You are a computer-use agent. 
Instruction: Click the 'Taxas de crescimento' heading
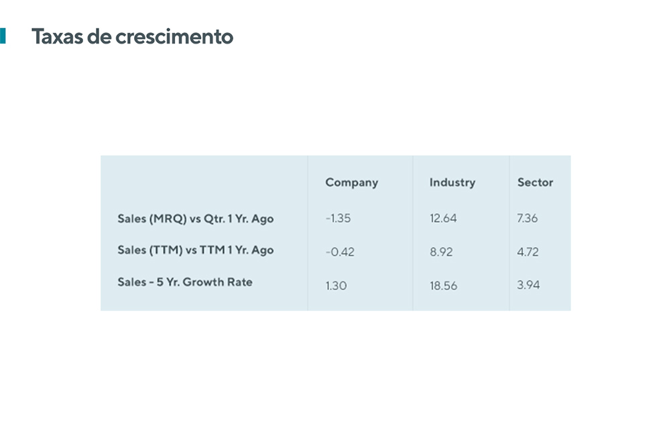[x=132, y=36]
